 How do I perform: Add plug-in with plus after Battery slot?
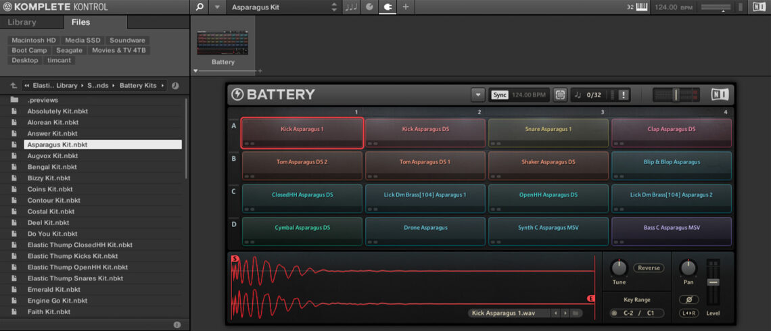coord(260,71)
